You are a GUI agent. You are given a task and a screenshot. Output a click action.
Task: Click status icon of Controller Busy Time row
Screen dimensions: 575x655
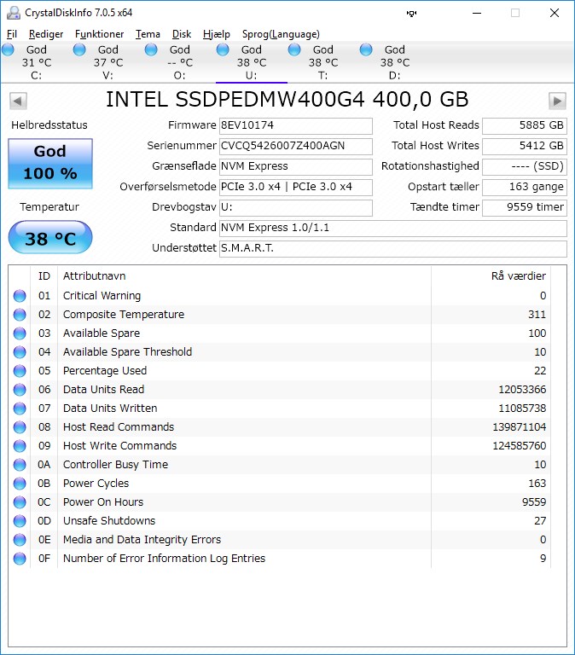click(20, 465)
